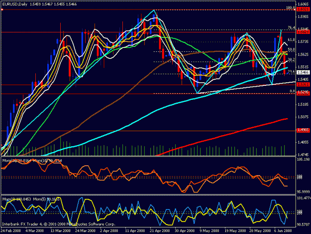This screenshot has width=311, height=234.
Task: Click the 6 Jun 2008 date label
Action: coord(283,231)
